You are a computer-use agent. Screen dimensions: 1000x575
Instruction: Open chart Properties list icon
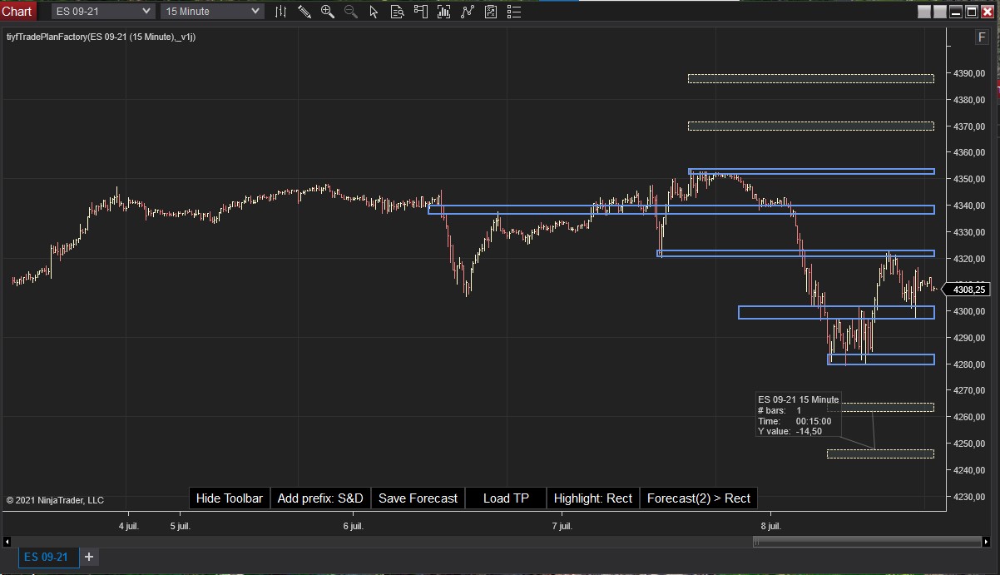click(x=515, y=12)
